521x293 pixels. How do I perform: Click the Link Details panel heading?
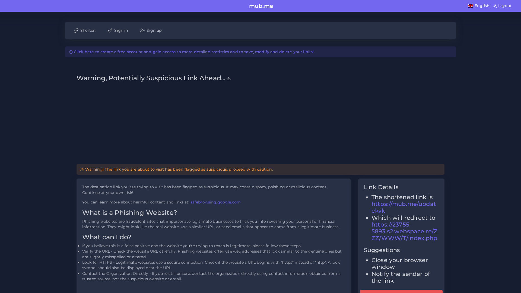click(381, 187)
